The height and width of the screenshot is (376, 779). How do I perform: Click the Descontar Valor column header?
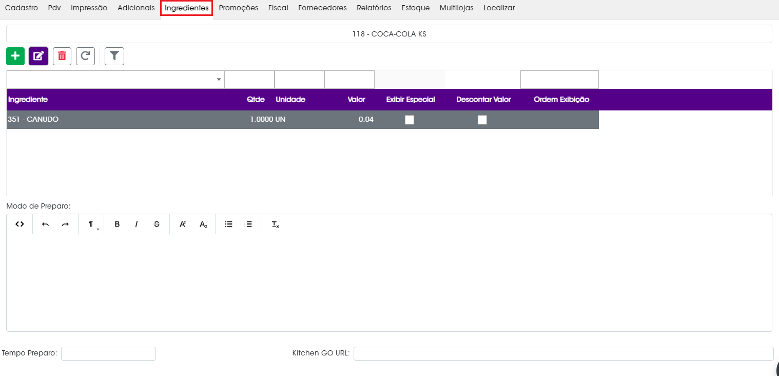click(x=483, y=100)
